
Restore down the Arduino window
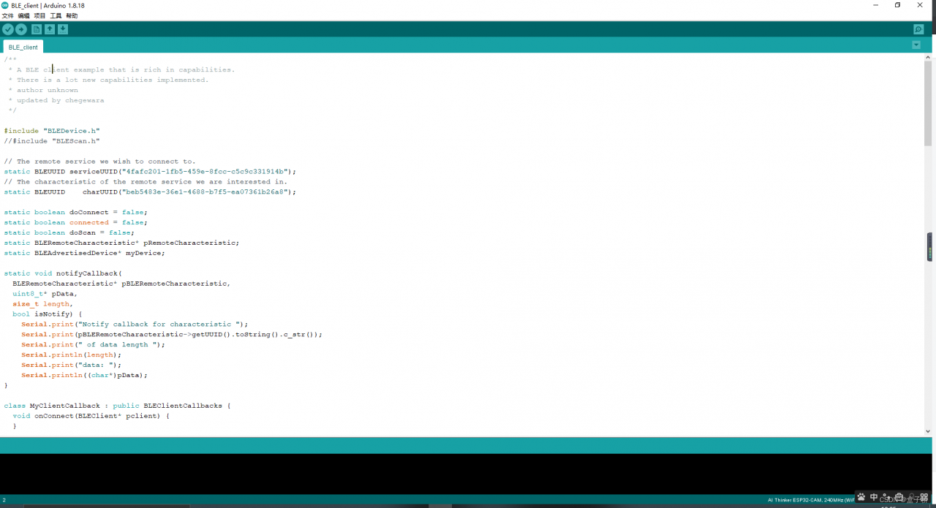(x=898, y=5)
